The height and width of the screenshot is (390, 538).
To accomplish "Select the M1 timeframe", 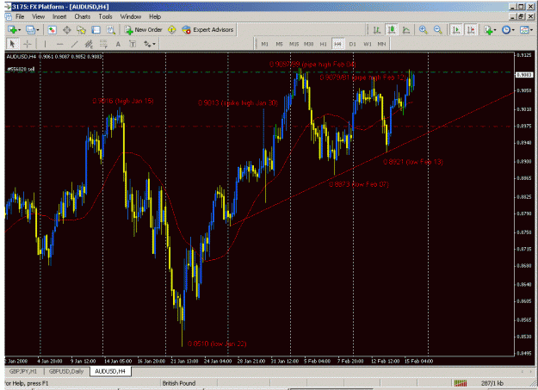I will [x=264, y=44].
